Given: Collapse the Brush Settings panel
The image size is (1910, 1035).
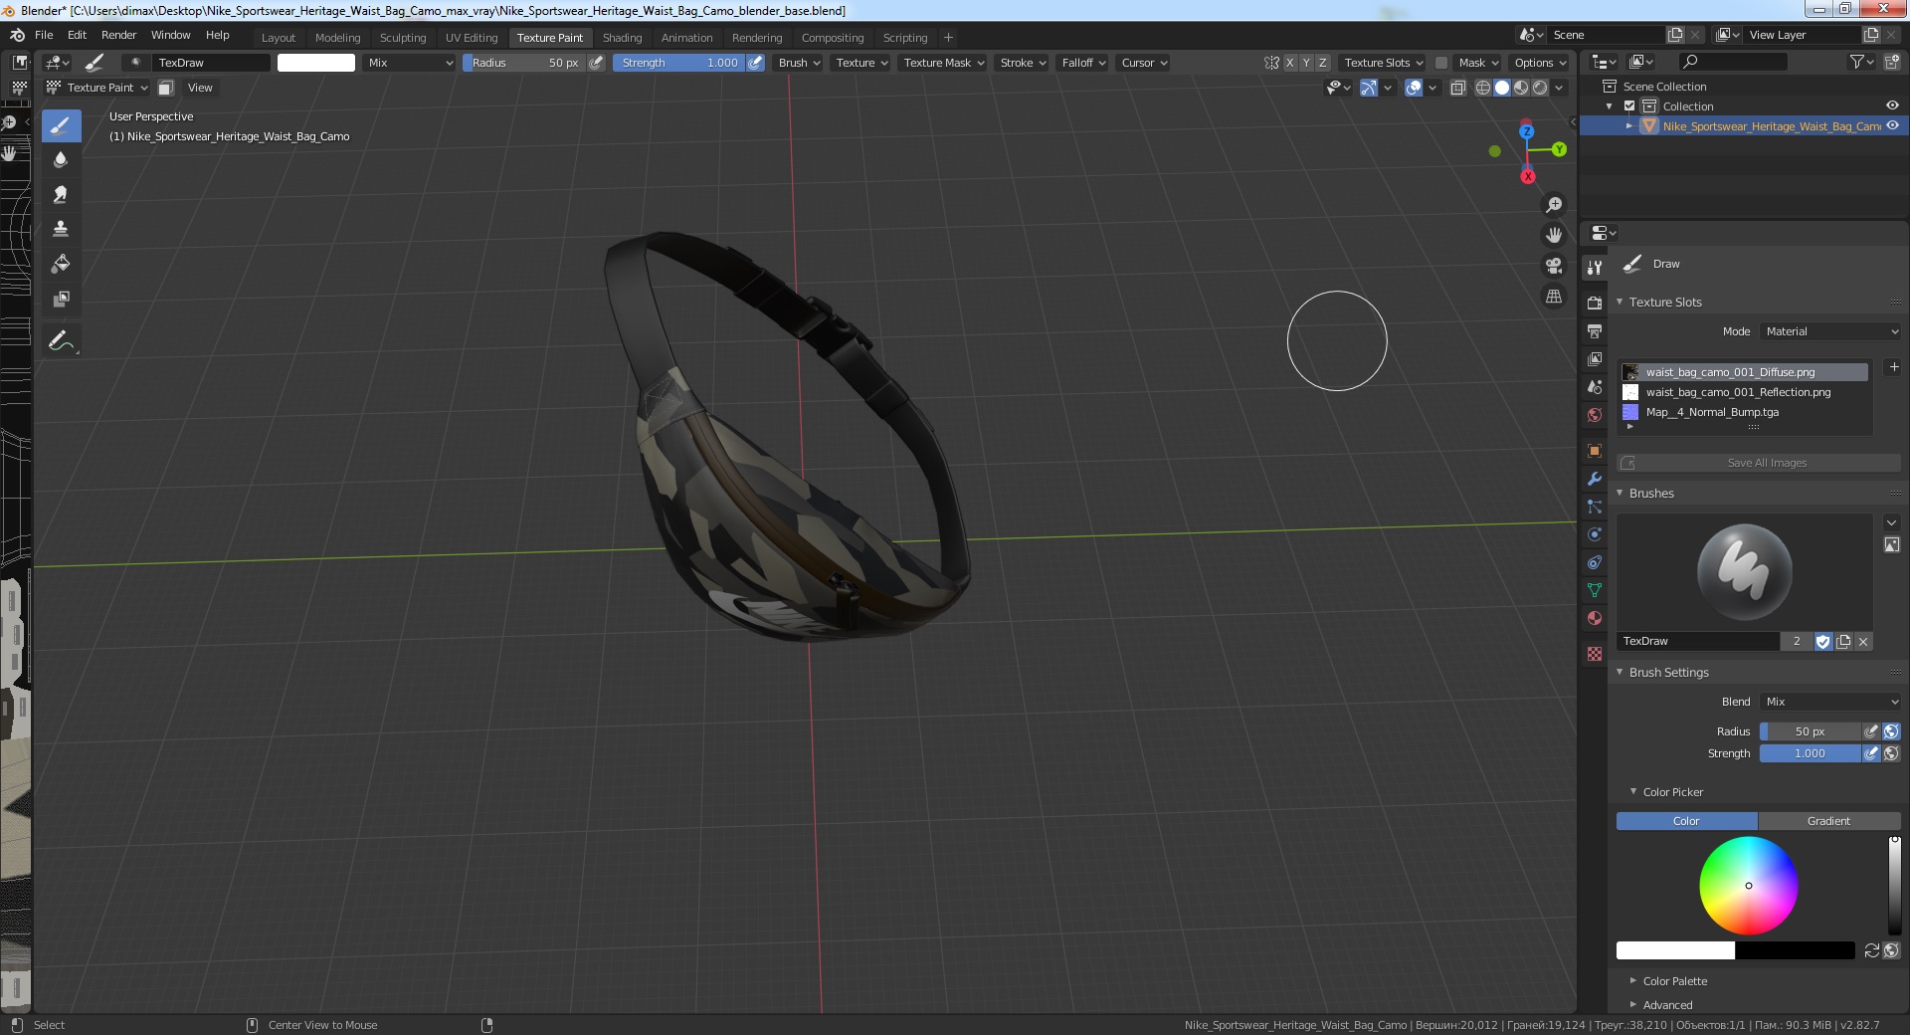Looking at the screenshot, I should [x=1619, y=672].
